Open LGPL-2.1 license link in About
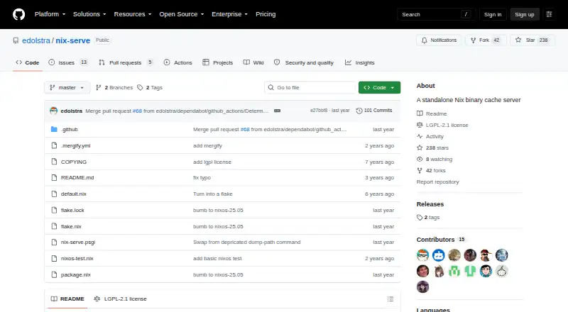 click(442, 125)
